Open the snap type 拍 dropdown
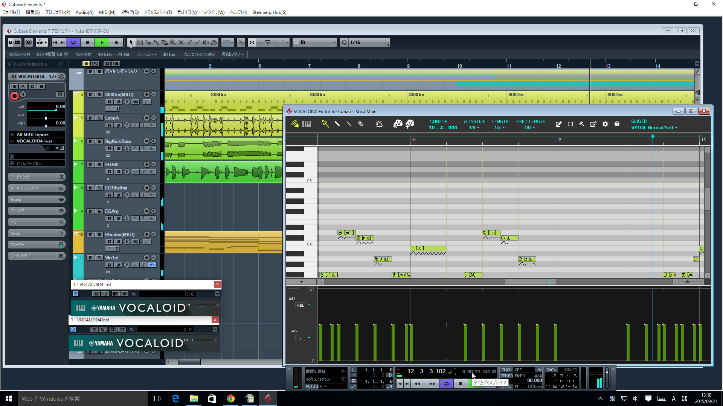This screenshot has height=406, width=723. tap(315, 42)
